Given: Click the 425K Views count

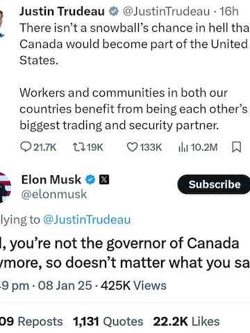Looking at the screenshot, I should coord(133,286).
